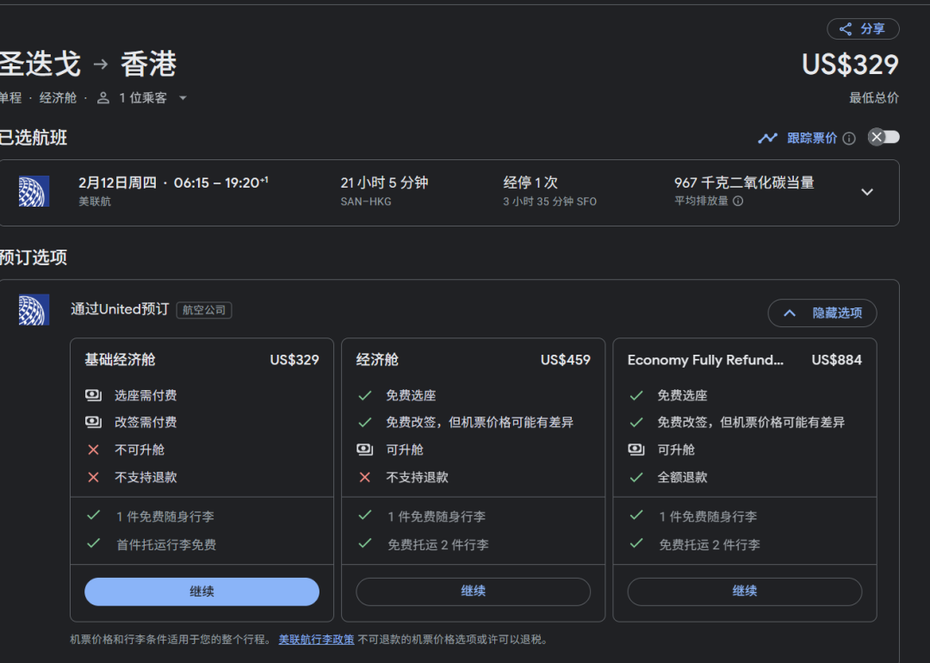Click paid seat selection icon in 基础经济舱
This screenshot has width=930, height=663.
coord(93,395)
